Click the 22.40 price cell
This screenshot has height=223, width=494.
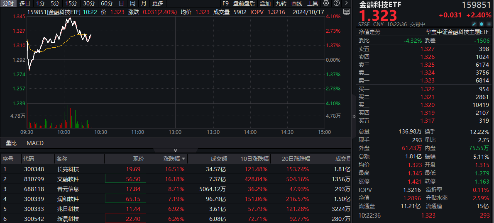tap(126, 218)
